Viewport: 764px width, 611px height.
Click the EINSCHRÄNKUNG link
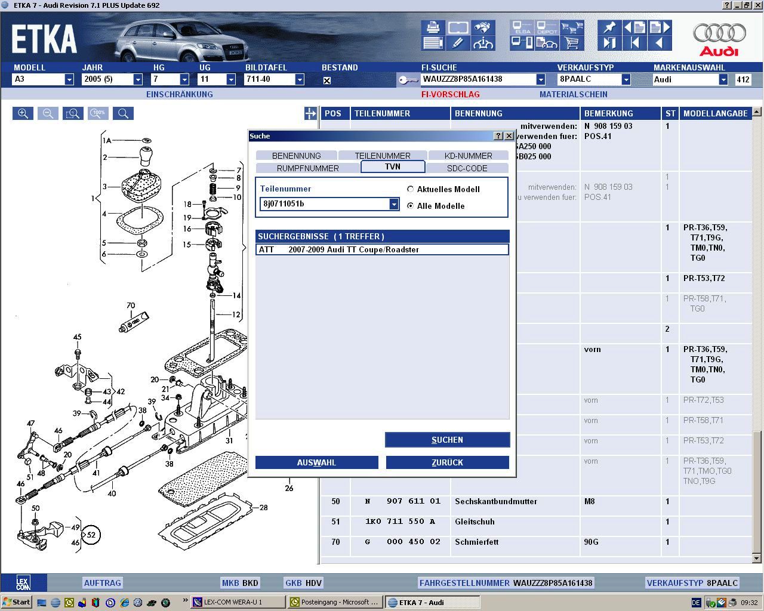tap(180, 94)
